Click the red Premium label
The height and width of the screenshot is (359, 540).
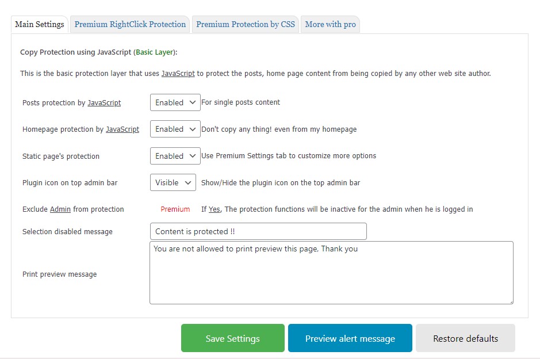tap(175, 209)
